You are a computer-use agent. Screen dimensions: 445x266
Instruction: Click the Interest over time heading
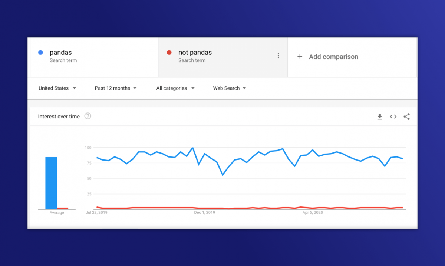coord(59,116)
